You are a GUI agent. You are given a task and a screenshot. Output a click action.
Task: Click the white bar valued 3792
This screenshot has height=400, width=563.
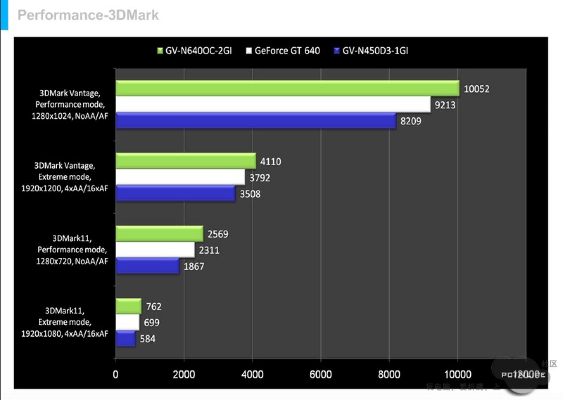click(181, 177)
